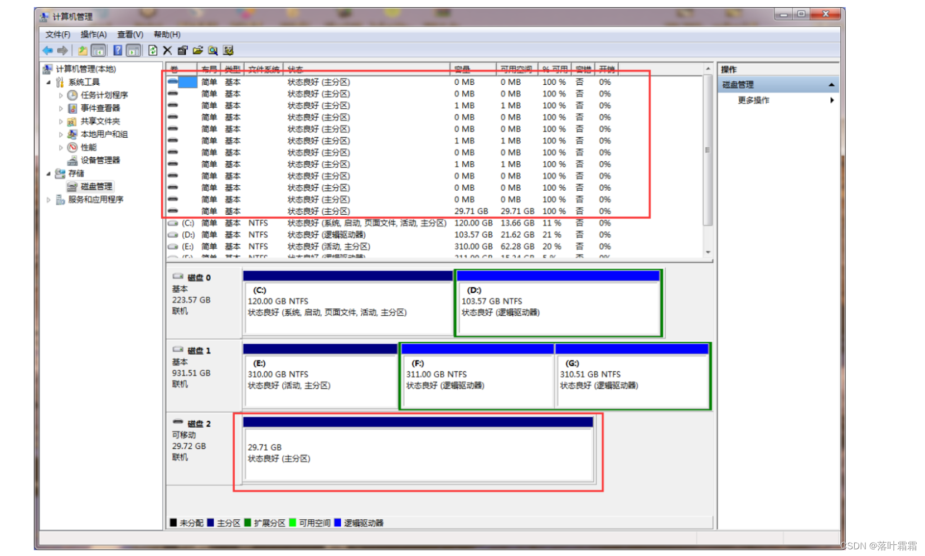This screenshot has height=556, width=925.
Task: Click the 磁盘 0 disk label
Action: [199, 278]
